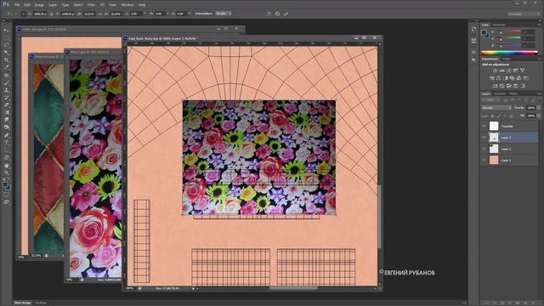Select the Quick Selection tool
Image resolution: width=544 pixels, height=306 pixels.
pos(6,53)
